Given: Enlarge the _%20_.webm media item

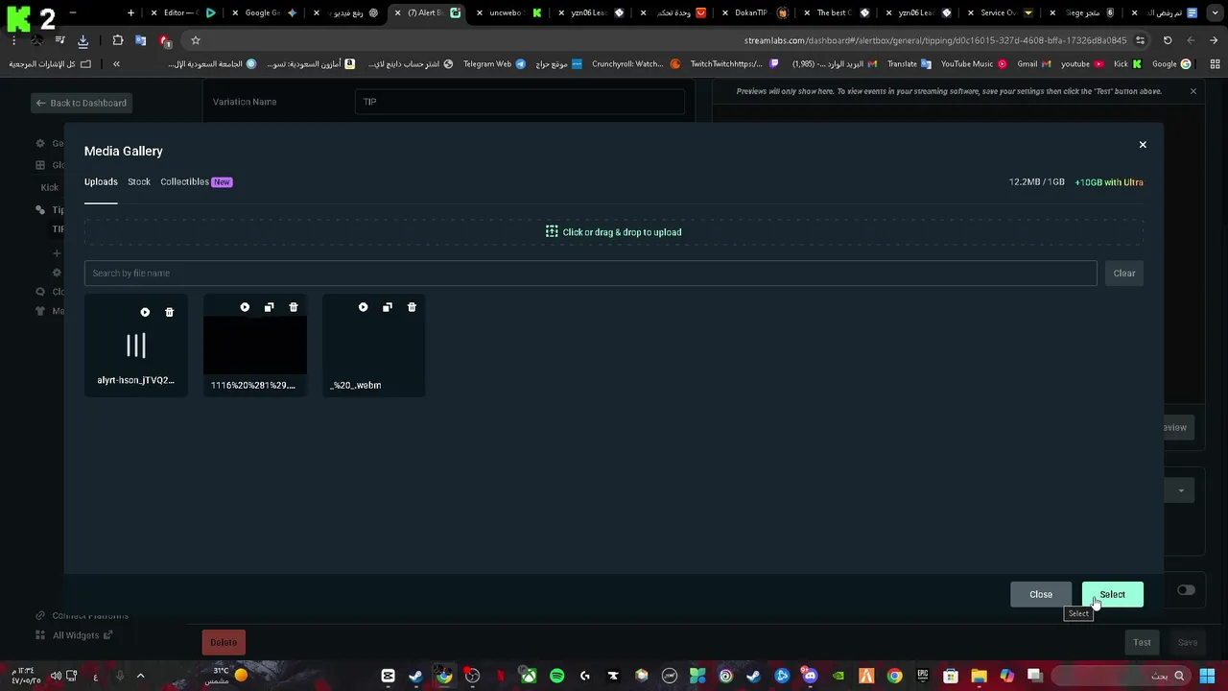Looking at the screenshot, I should coord(388,307).
